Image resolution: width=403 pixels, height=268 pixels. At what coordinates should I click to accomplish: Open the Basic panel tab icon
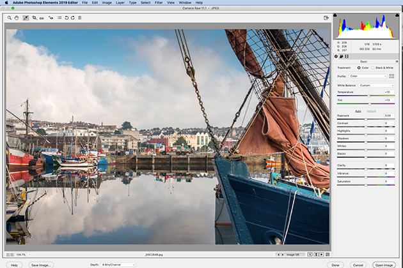(x=336, y=56)
